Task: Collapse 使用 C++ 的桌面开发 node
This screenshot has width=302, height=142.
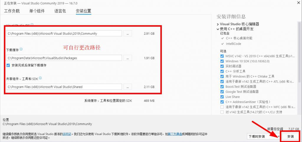Action: 218,29
